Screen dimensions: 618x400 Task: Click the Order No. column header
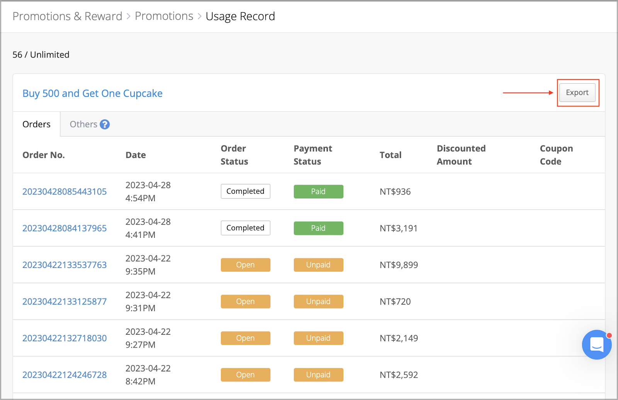(44, 155)
